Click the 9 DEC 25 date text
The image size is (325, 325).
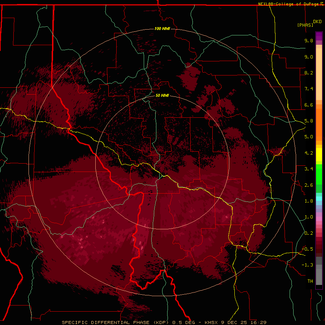click(x=235, y=322)
